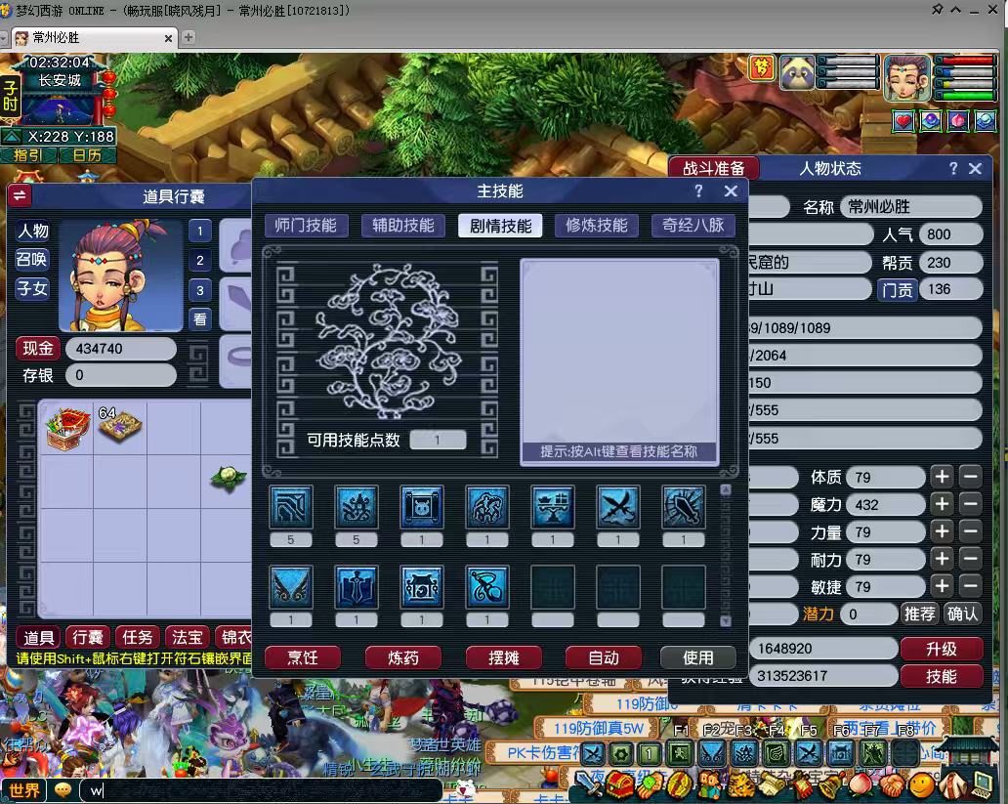Select the horse-rider skill icon

[x=487, y=507]
